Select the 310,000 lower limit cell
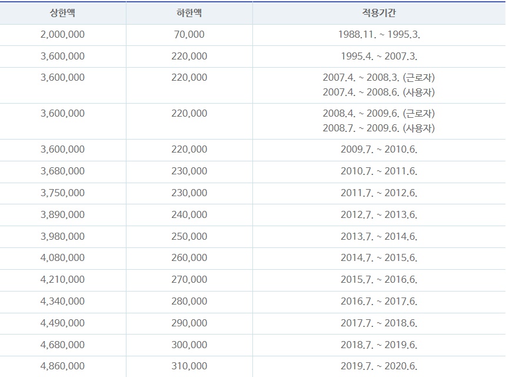The image size is (506, 377). (x=189, y=366)
